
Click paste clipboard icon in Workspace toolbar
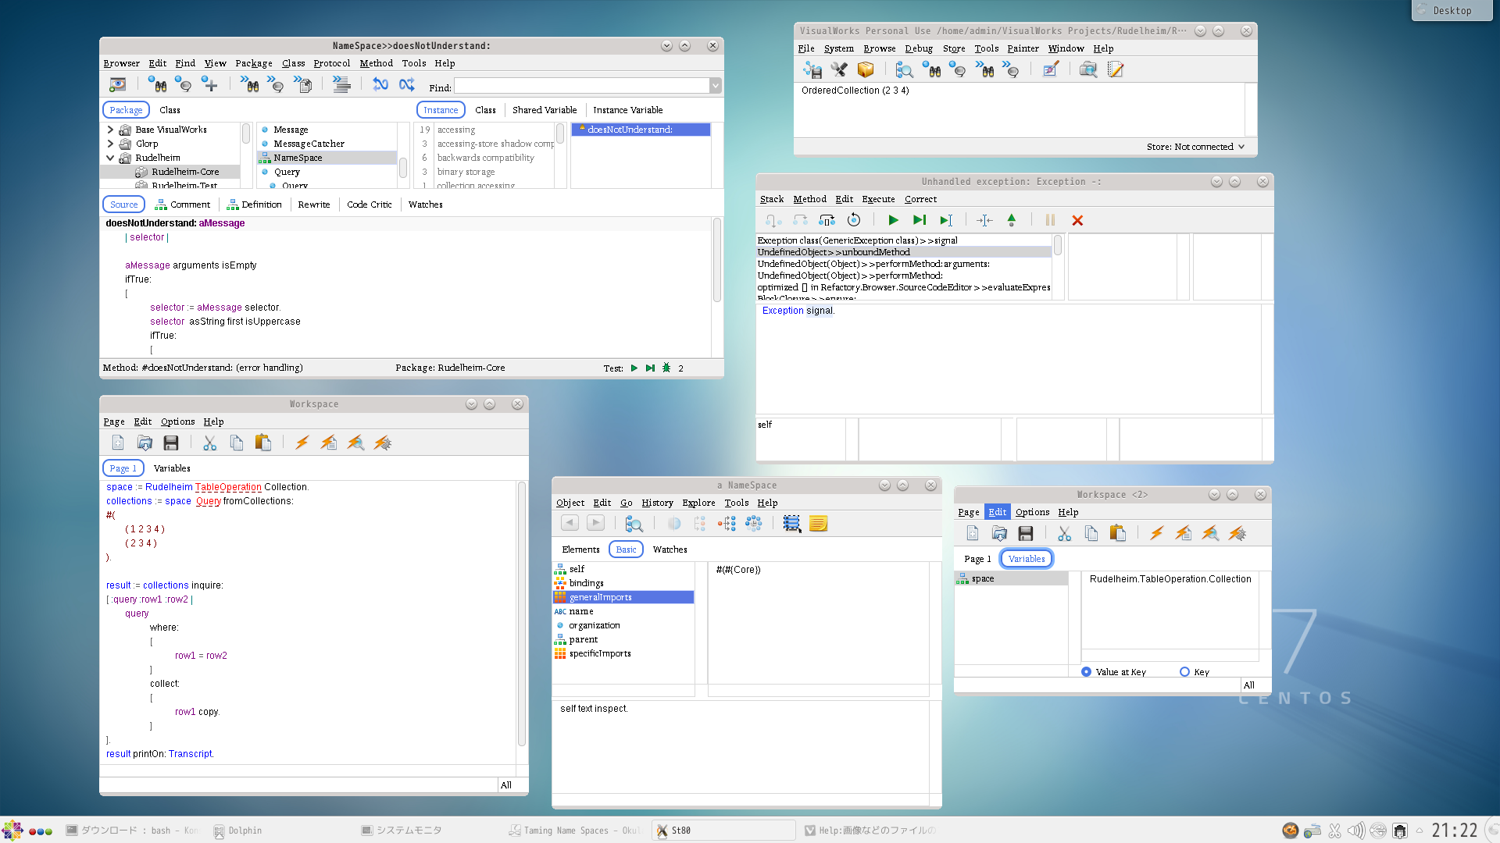tap(263, 443)
